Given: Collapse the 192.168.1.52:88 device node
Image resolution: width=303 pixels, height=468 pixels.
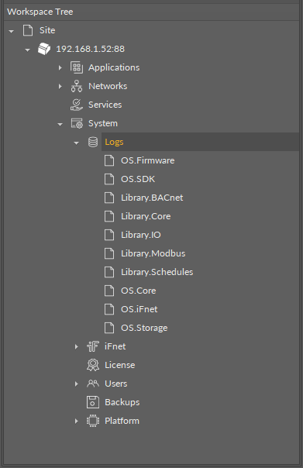Looking at the screenshot, I should click(27, 50).
